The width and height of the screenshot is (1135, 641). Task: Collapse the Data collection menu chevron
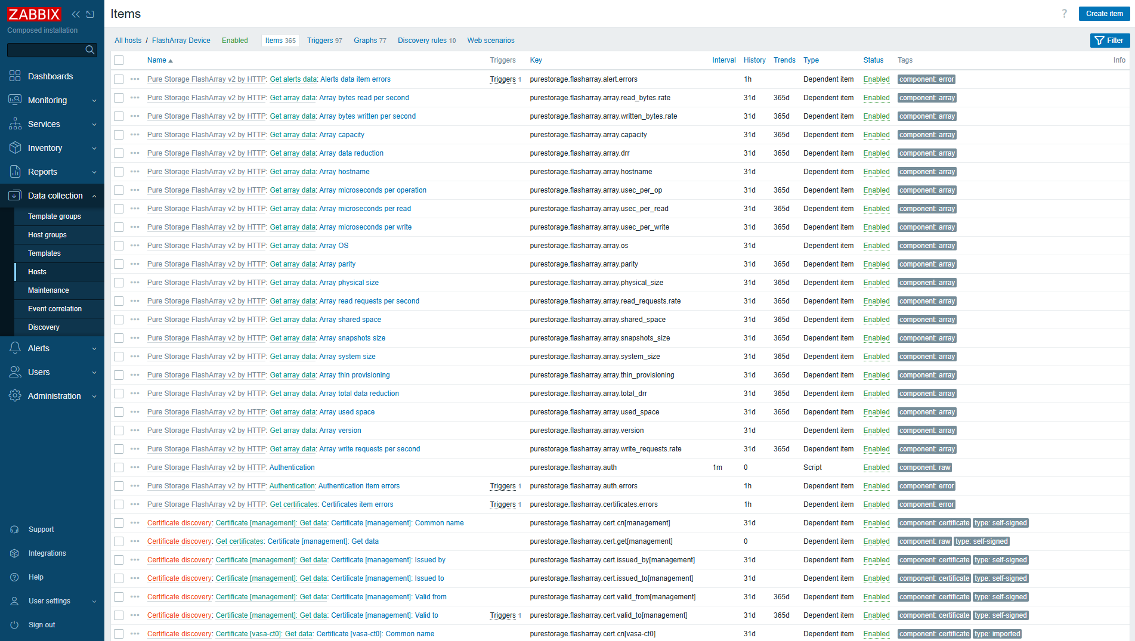click(94, 196)
